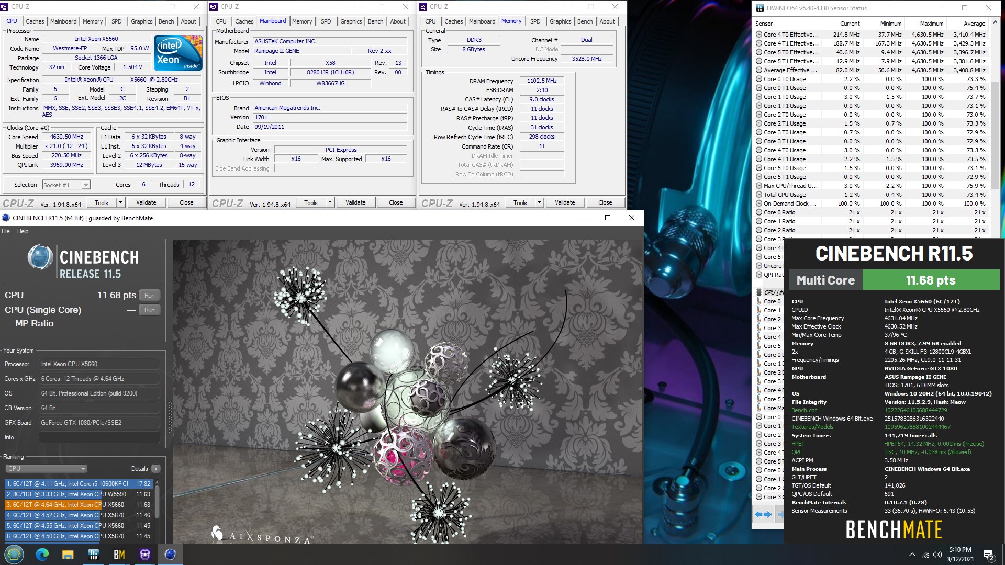The height and width of the screenshot is (565, 1005).
Task: Click Close button in Memory CPU-Z window
Action: pyautogui.click(x=605, y=202)
